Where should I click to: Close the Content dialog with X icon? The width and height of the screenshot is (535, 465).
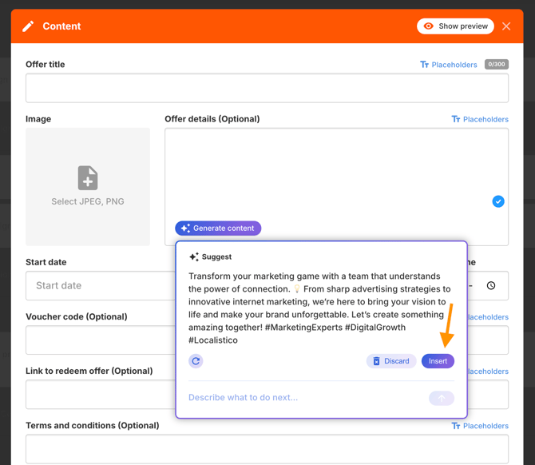(x=506, y=26)
